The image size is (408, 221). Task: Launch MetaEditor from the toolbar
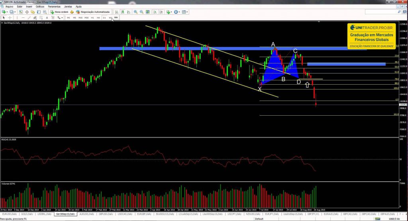click(72, 12)
